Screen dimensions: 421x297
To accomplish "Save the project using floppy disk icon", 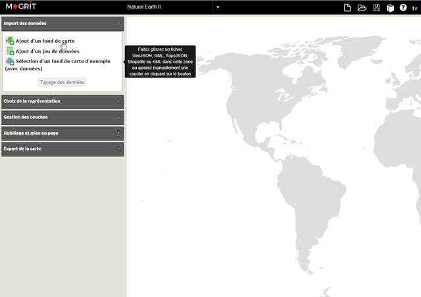I will [x=376, y=8].
